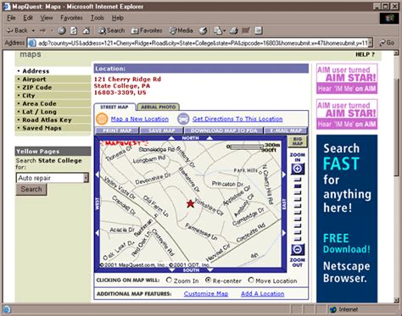Viewport: 402px width, 316px height.
Task: Open the Mail toolbar icon
Action: pos(219,30)
